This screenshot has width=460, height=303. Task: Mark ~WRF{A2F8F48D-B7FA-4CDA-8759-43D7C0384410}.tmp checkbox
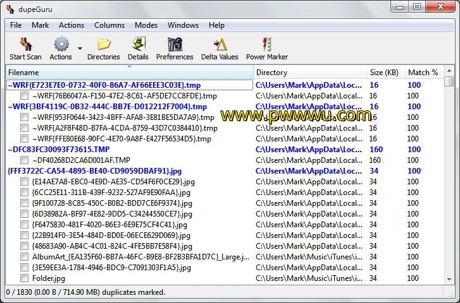click(24, 128)
